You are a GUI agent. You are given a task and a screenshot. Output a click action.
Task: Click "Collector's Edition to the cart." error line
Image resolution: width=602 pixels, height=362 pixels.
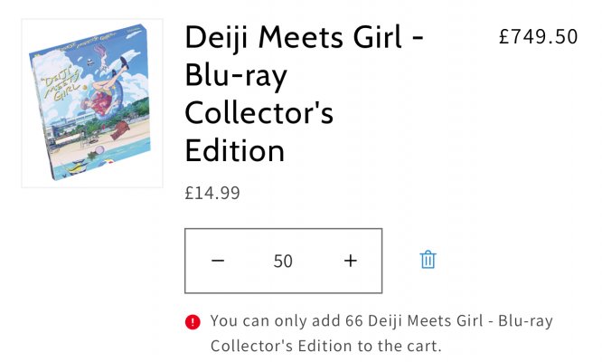coord(325,346)
